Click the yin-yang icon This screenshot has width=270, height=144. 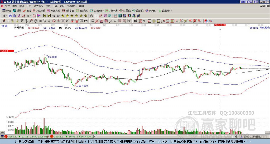click(206, 21)
